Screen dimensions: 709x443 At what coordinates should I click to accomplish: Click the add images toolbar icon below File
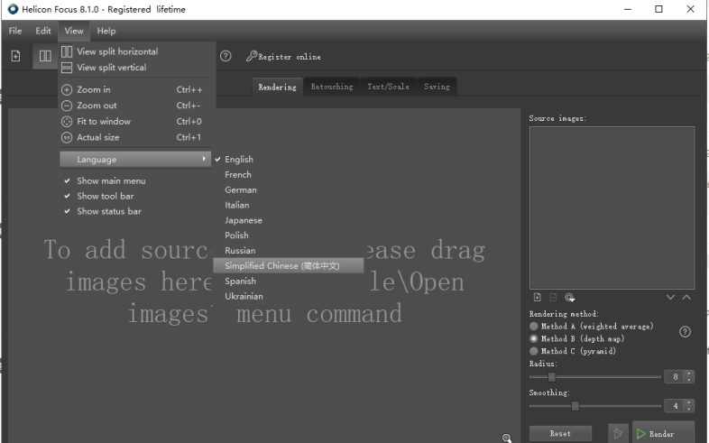point(16,56)
